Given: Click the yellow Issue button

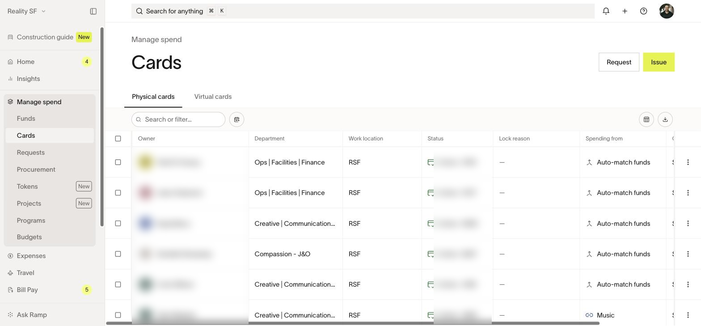Looking at the screenshot, I should [659, 62].
